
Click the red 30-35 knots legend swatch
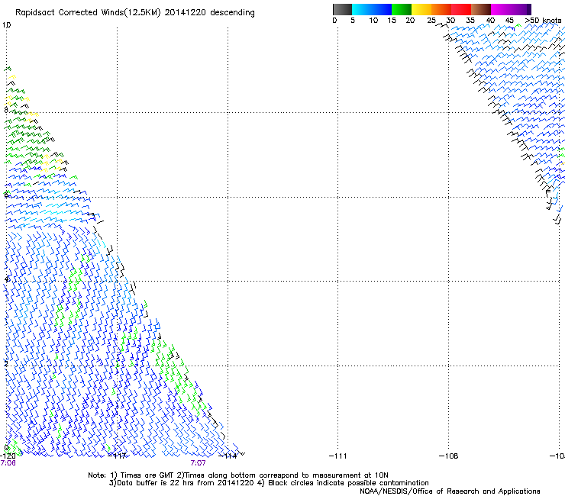pyautogui.click(x=461, y=9)
